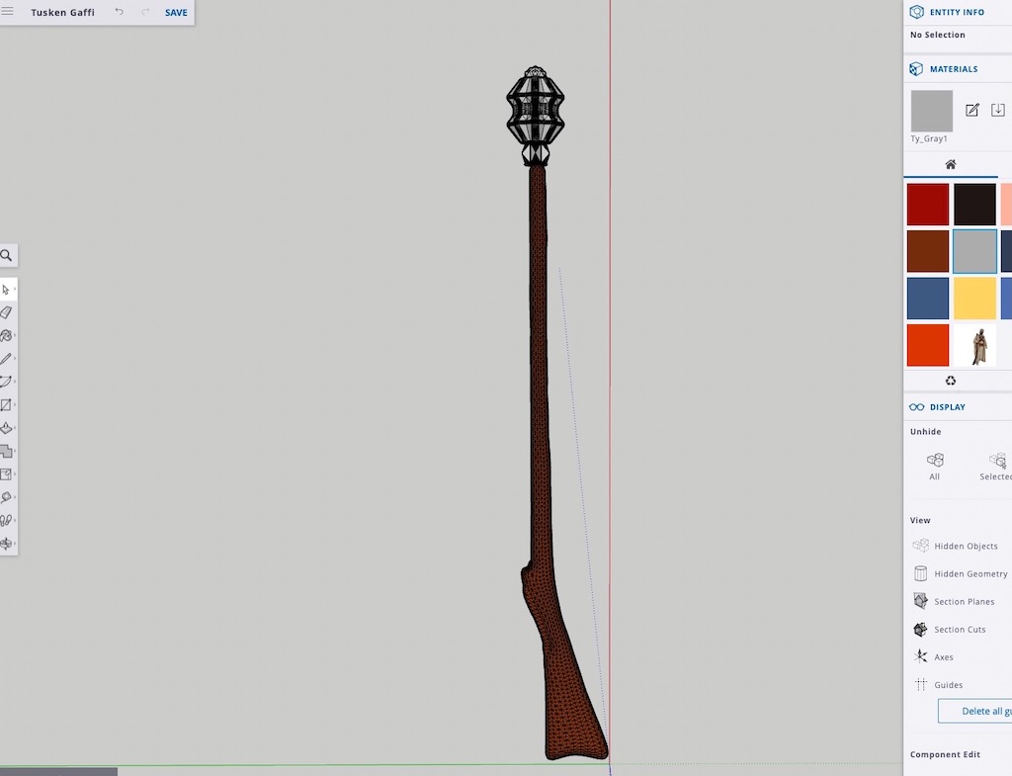The image size is (1012, 776).
Task: Click the Redo arrow
Action: [x=145, y=12]
